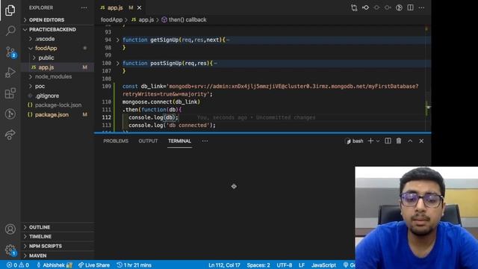Change indentation via Spaces: 2
478x269 pixels.
tap(258, 265)
